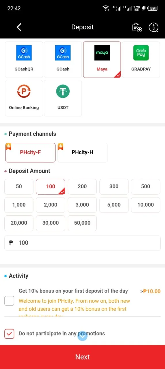Tap the red Next button
Screen dimensions: 165x369
point(82,357)
